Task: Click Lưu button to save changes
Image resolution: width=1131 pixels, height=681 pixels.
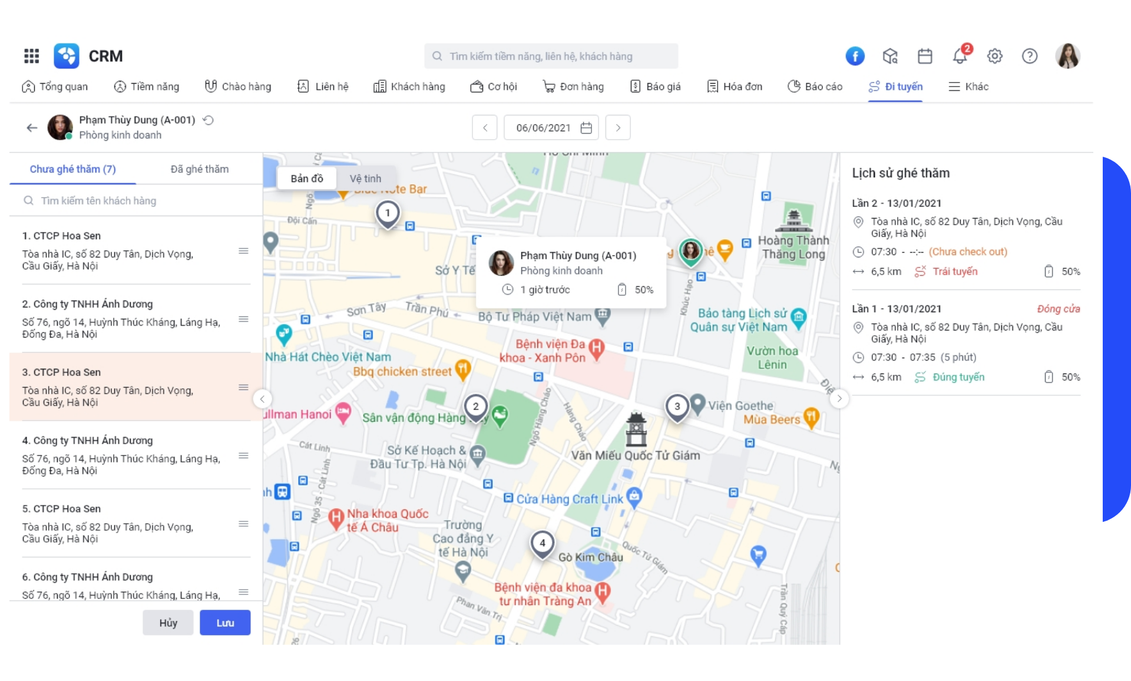Action: [224, 622]
